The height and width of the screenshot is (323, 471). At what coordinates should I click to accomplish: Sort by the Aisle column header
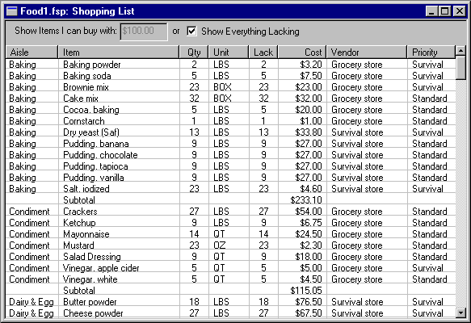(x=32, y=52)
